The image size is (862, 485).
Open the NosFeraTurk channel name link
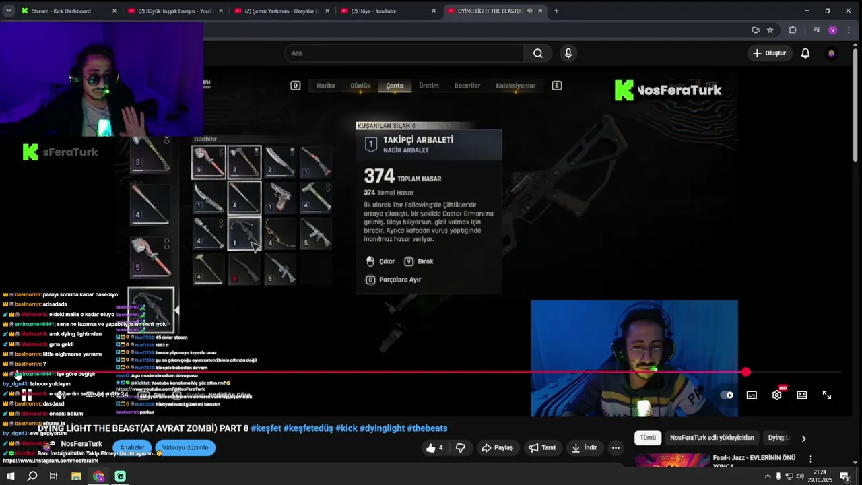click(81, 444)
